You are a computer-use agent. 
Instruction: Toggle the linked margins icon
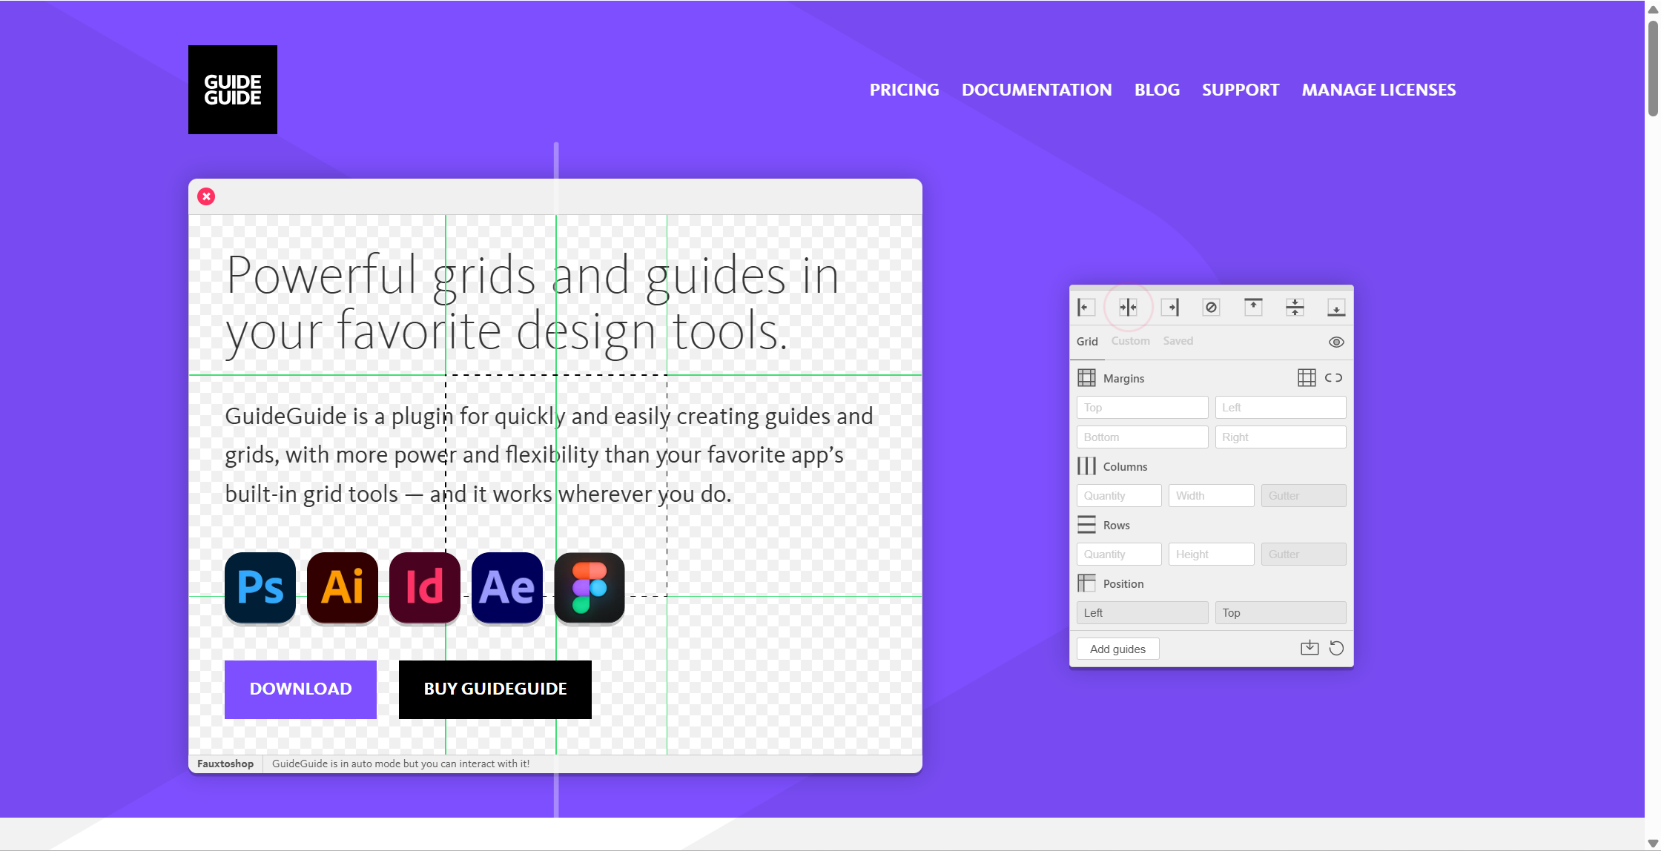click(x=1333, y=378)
